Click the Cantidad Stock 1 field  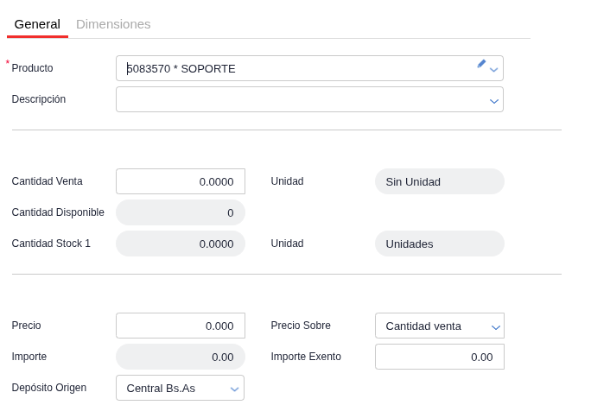[x=181, y=244]
